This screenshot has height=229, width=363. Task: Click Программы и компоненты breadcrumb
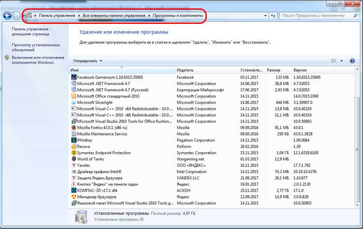(x=178, y=15)
